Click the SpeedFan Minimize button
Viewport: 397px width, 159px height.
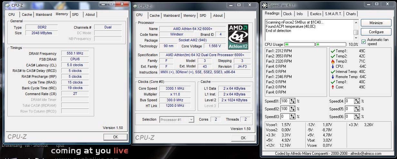pyautogui.click(x=376, y=23)
